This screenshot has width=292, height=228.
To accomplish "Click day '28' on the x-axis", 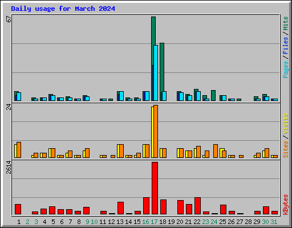I will pyautogui.click(x=248, y=222).
